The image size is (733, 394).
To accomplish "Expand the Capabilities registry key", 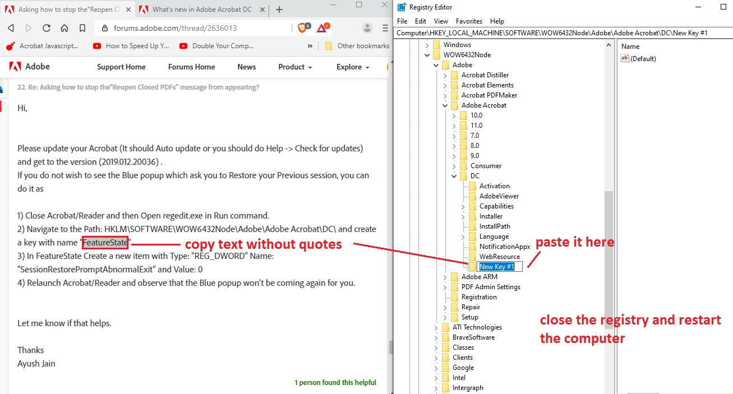I will coord(463,206).
